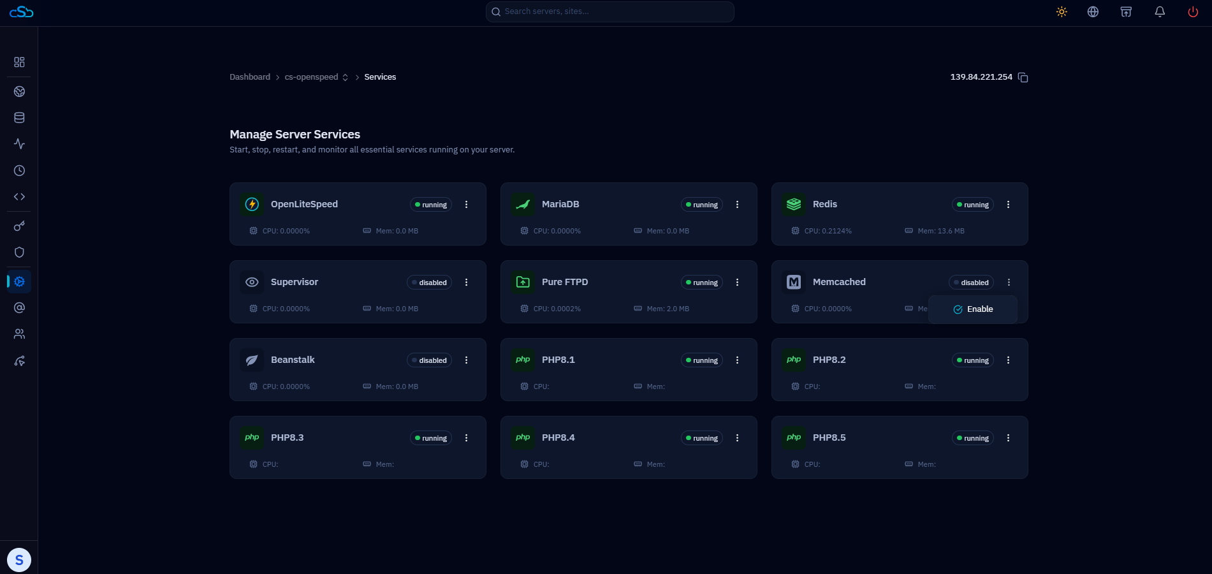
Task: Click the Supervisor eye icon
Action: [252, 282]
